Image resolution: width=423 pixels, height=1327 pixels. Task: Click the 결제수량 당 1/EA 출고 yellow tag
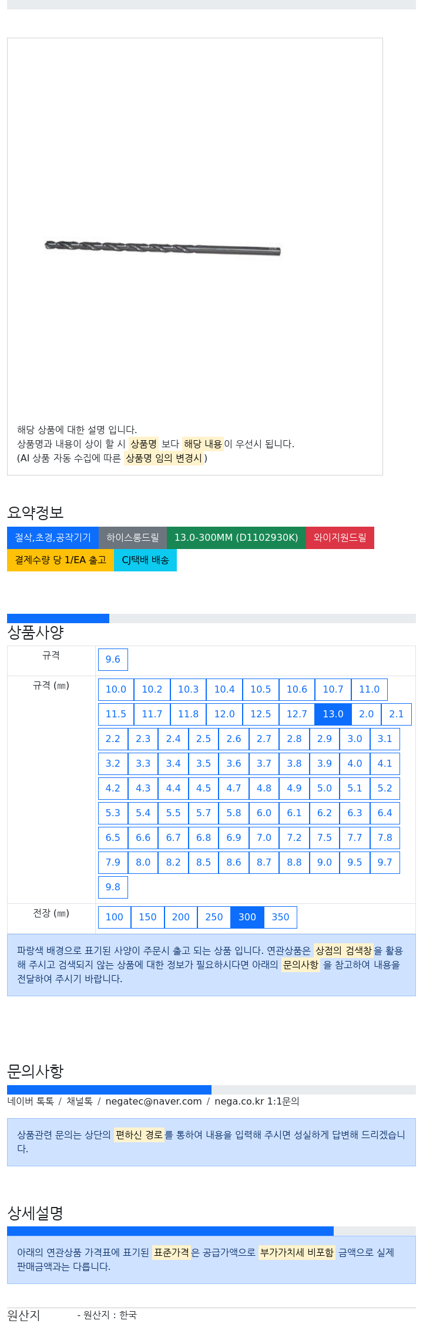tap(61, 560)
